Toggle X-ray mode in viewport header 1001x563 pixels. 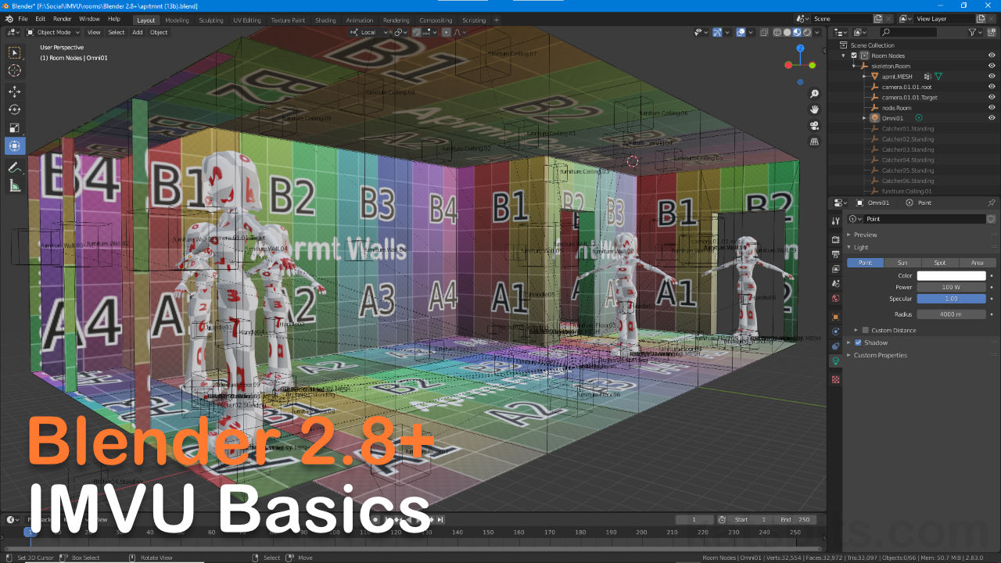point(764,32)
